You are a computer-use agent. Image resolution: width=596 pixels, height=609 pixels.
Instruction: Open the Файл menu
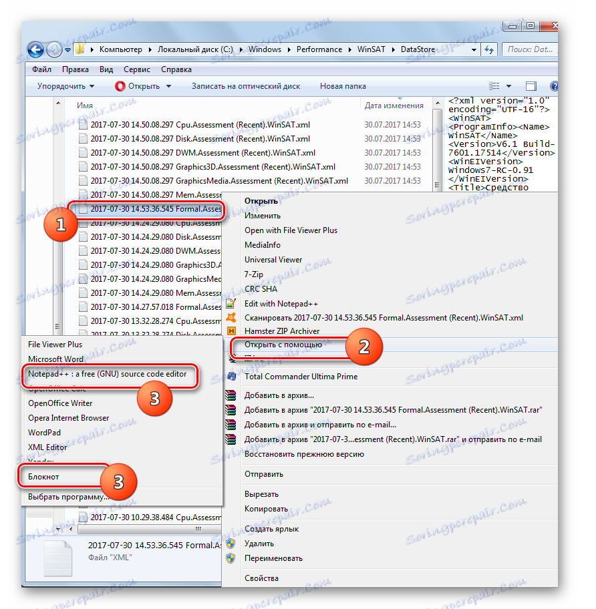pyautogui.click(x=41, y=69)
